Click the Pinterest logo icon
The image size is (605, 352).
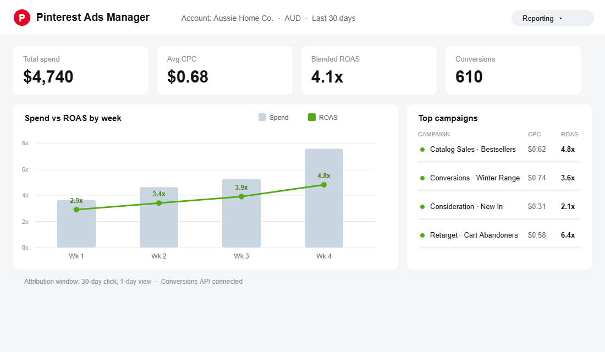pyautogui.click(x=22, y=18)
